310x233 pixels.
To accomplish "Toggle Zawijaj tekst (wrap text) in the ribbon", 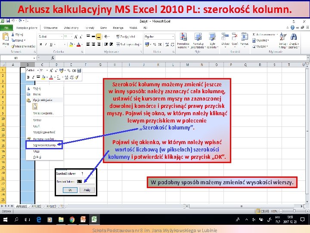I will tap(126, 36).
